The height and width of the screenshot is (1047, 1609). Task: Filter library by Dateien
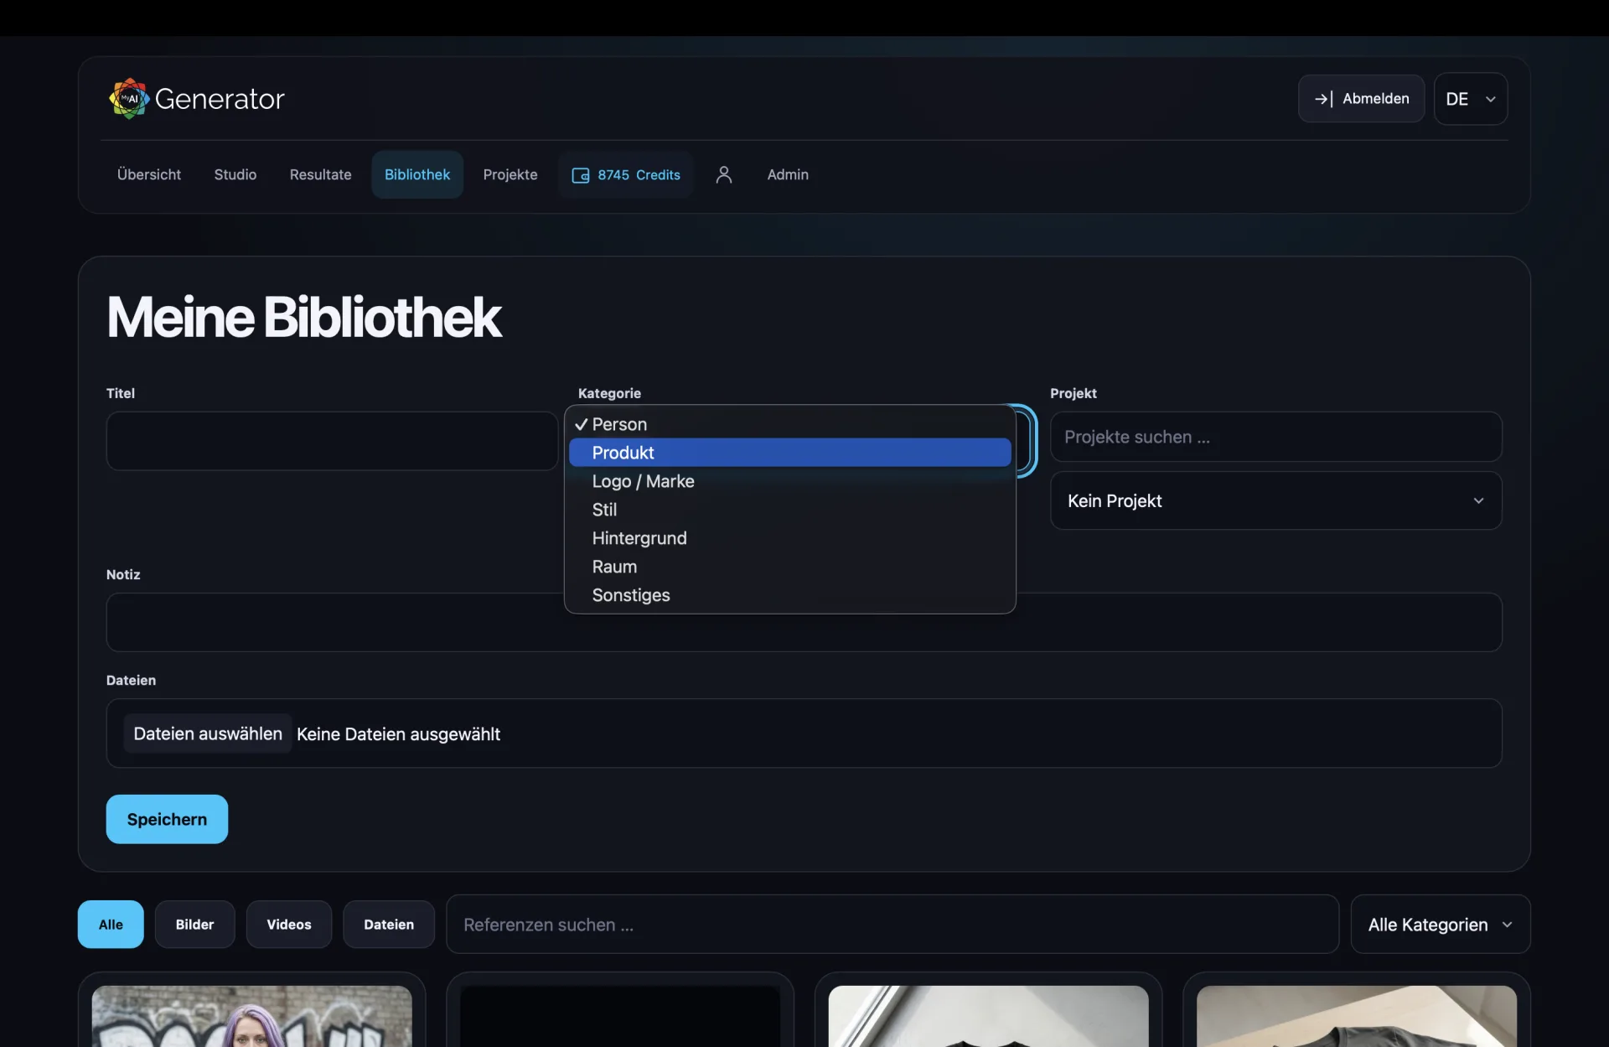click(389, 924)
